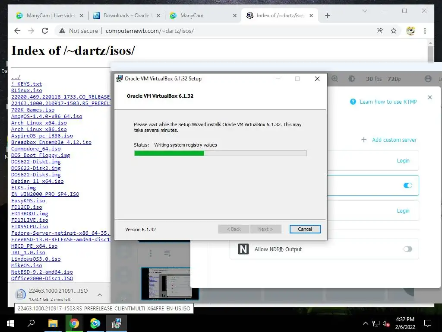442x332 pixels.
Task: Open taskbar search magnifier
Action: pos(31,323)
